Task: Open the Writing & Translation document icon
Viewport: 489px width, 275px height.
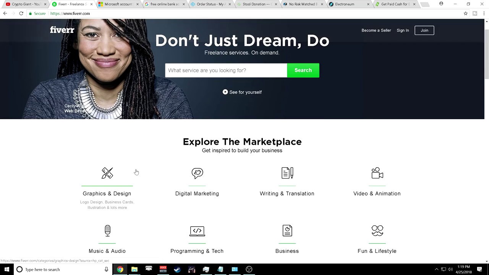Action: (287, 173)
